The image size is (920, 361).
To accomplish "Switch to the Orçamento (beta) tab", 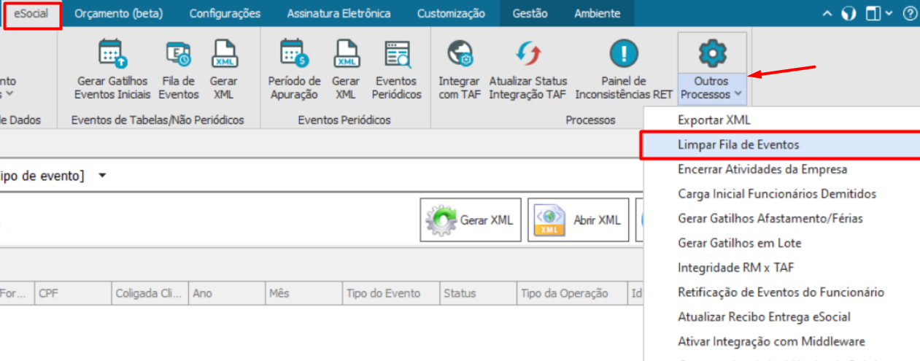I will point(119,14).
